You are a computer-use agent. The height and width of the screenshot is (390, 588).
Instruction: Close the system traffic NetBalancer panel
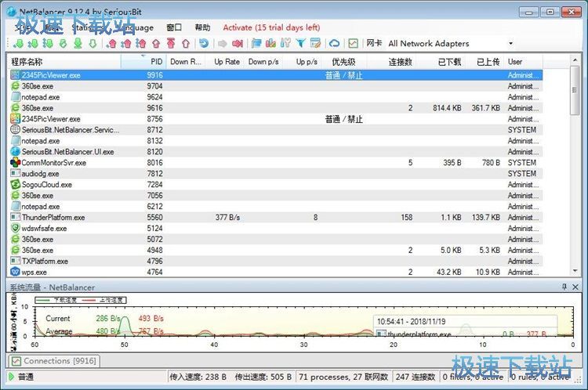[x=575, y=287]
